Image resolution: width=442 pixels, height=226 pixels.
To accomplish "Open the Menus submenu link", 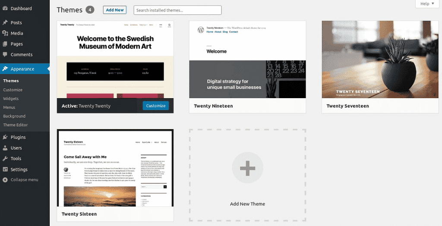I will 9,107.
